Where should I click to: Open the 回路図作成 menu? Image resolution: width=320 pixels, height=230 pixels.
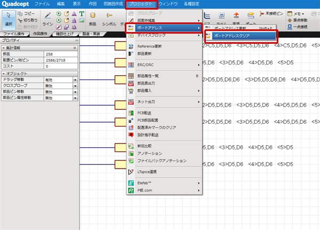click(113, 4)
